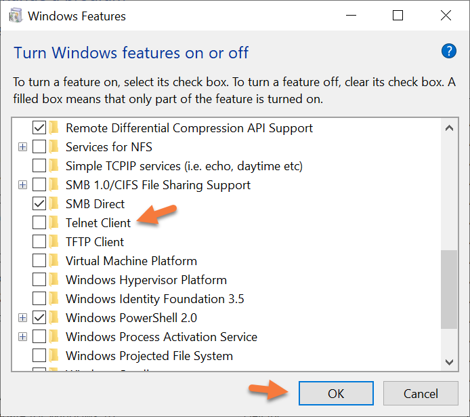
Task: Click the Cancel button
Action: [x=420, y=393]
